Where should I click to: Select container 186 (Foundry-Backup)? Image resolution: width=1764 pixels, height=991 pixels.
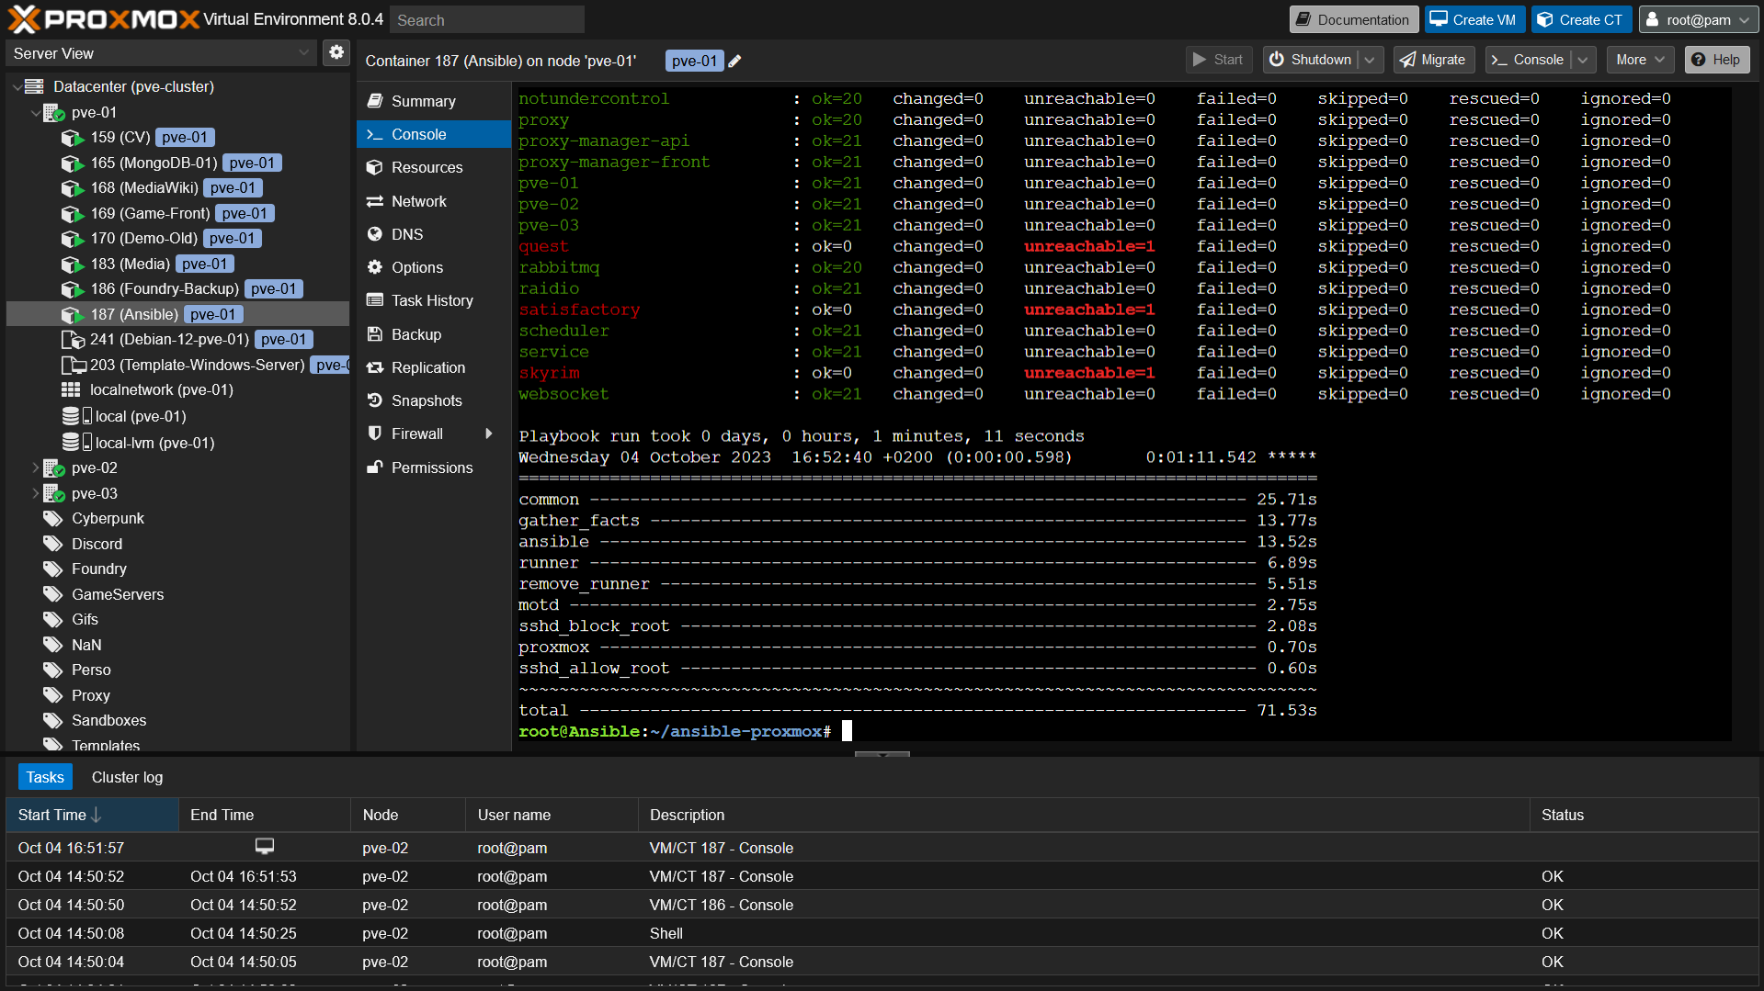click(x=165, y=288)
